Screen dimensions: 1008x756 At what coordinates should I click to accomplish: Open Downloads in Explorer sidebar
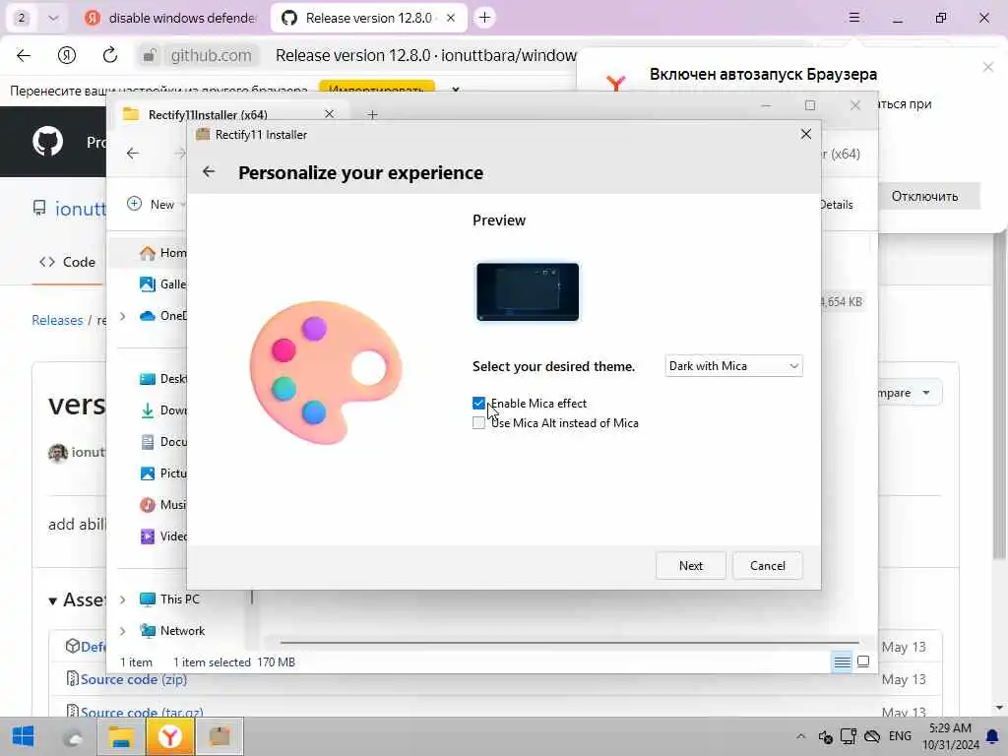[163, 410]
